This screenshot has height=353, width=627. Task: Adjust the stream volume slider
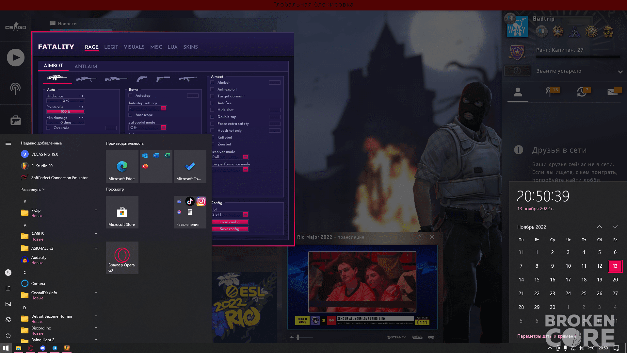coord(304,337)
